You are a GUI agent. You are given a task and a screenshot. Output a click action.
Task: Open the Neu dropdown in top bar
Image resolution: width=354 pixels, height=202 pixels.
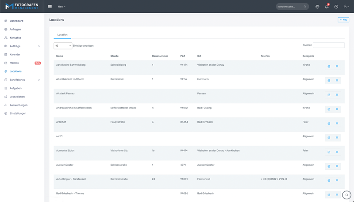click(62, 7)
